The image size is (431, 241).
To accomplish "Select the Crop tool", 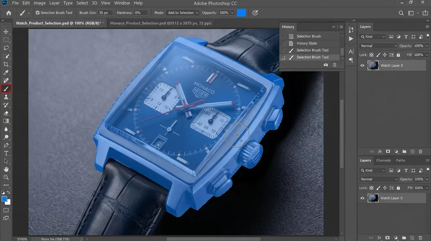I will tap(6, 64).
